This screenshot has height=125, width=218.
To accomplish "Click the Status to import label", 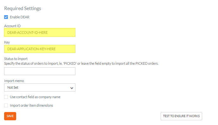I will click(16, 59).
